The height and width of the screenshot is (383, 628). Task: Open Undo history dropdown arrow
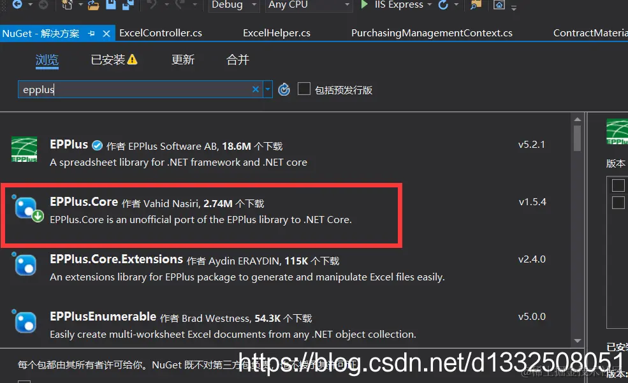(166, 5)
